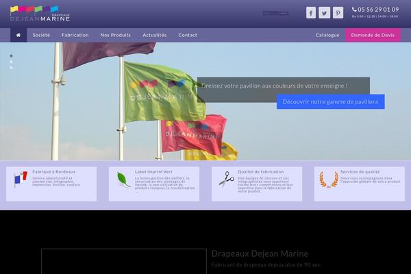
Task: Open the Société menu
Action: pos(41,35)
